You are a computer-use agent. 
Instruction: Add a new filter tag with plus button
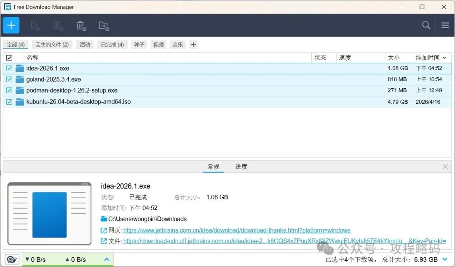click(x=193, y=45)
